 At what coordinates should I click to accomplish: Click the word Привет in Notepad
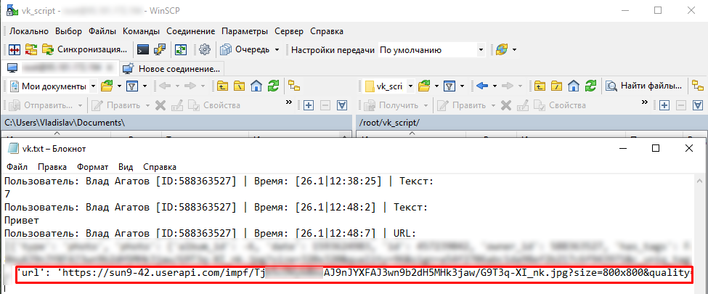pyautogui.click(x=21, y=221)
